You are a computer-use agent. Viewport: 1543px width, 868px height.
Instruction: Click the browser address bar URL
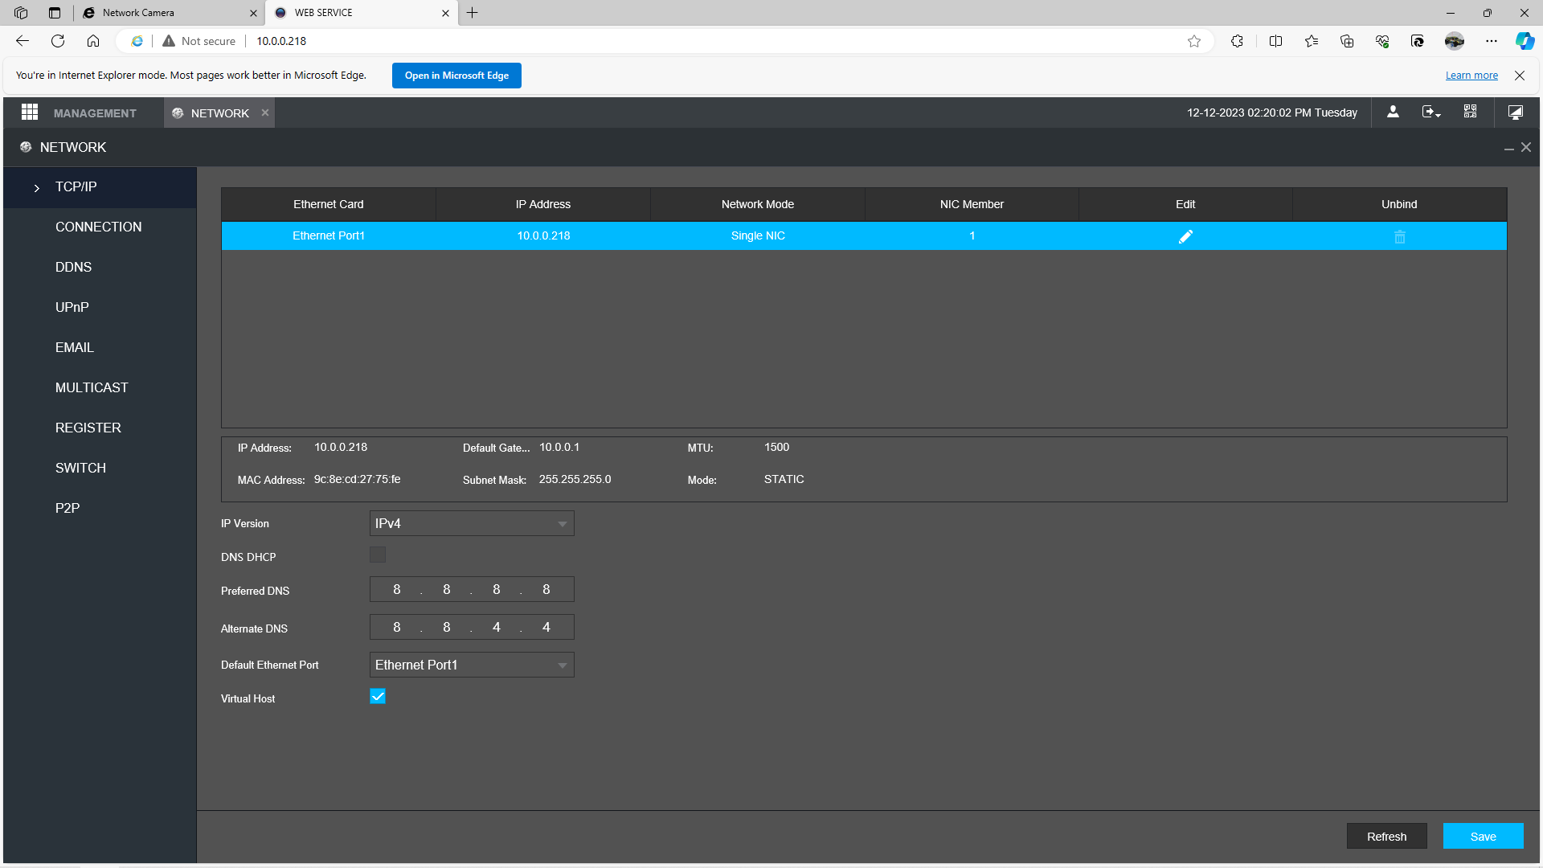pos(282,41)
